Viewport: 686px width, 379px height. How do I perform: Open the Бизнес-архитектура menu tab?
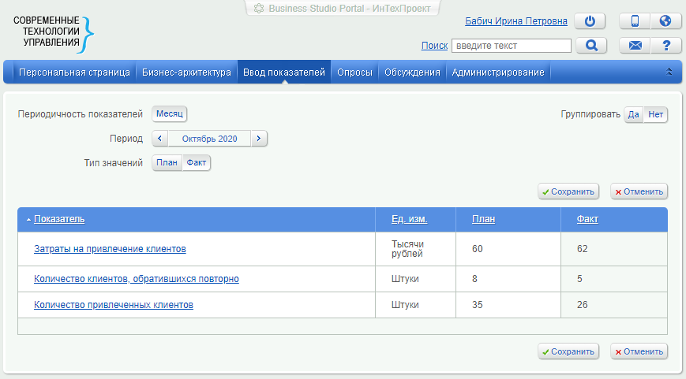[186, 72]
